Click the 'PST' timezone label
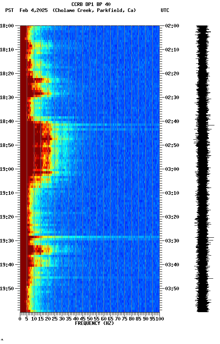Image resolution: width=220 pixels, height=344 pixels. coord(10,10)
